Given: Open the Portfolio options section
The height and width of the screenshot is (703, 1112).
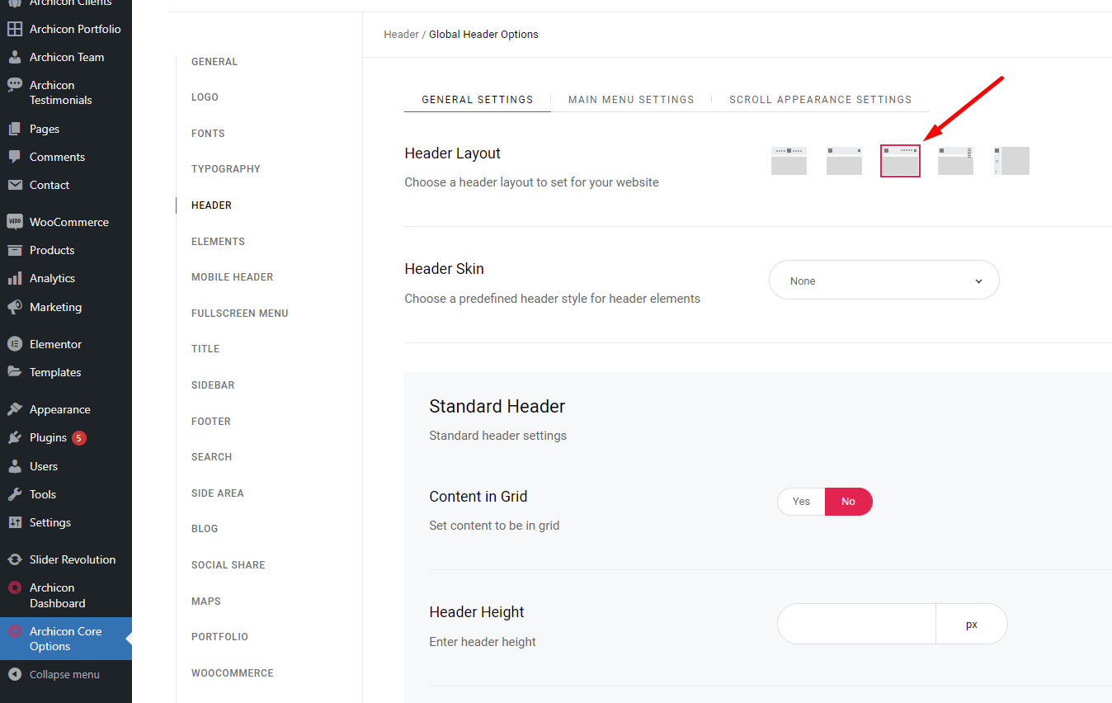Looking at the screenshot, I should [219, 637].
